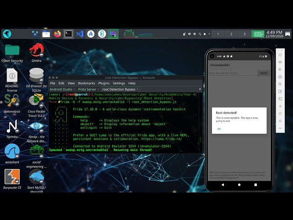Open the Konsole Settings menu
Screen dimensions: 293x220
pyautogui.click(x=119, y=83)
